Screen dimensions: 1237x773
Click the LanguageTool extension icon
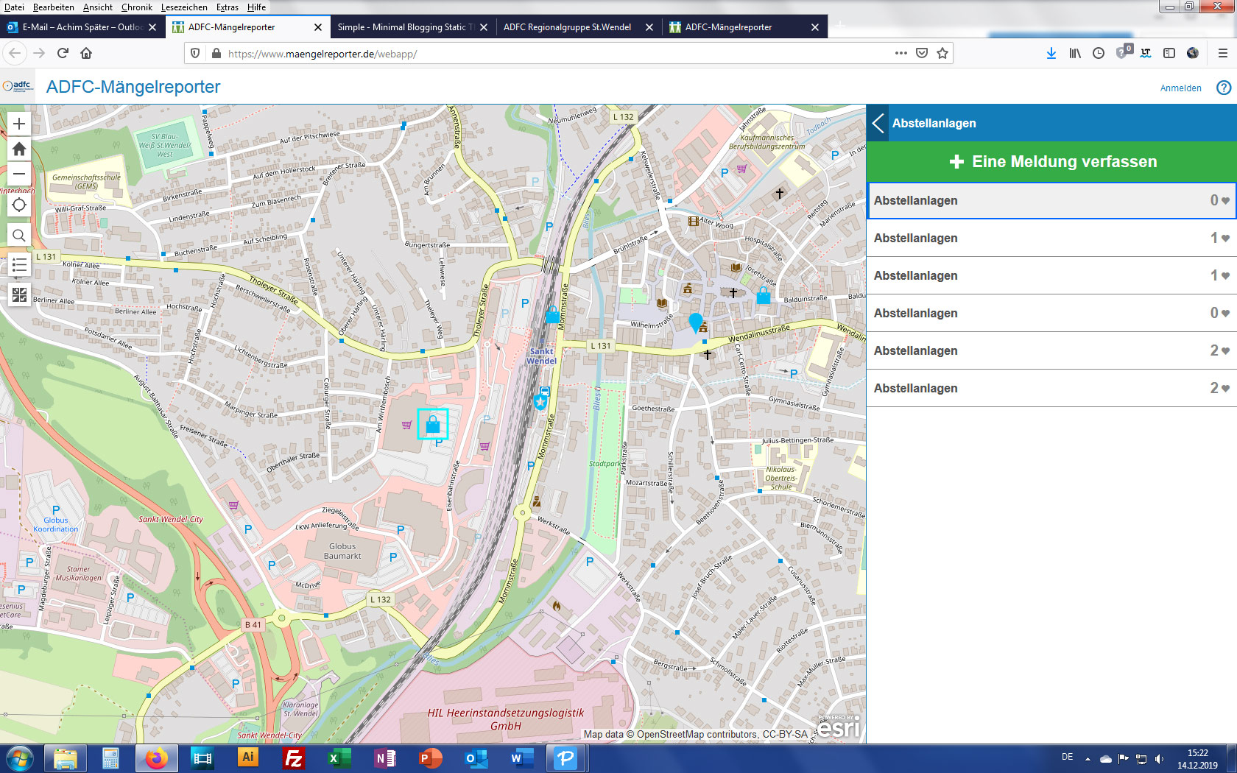point(1146,53)
